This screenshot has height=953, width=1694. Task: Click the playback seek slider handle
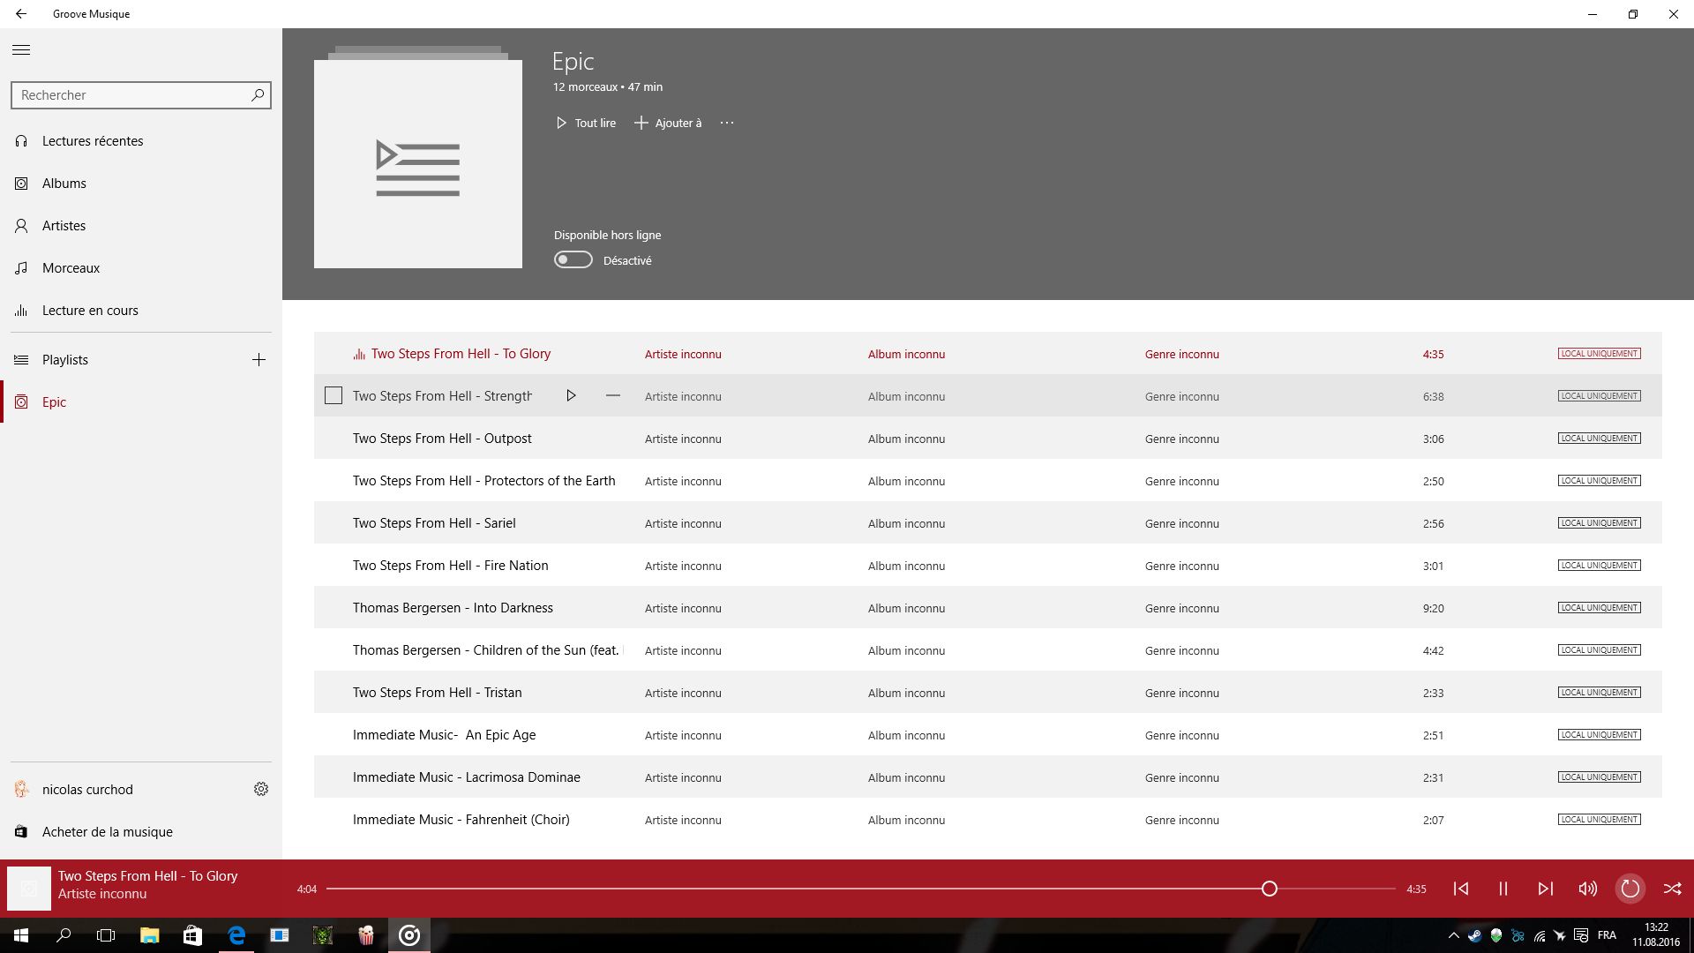(x=1269, y=889)
